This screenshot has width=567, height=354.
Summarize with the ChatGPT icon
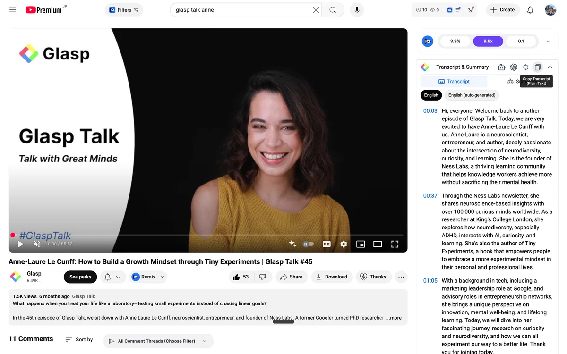(x=514, y=67)
